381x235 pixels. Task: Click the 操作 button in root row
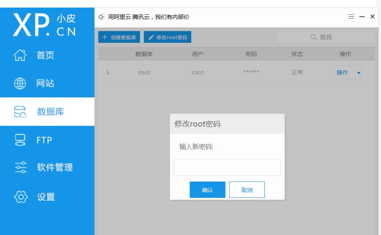pos(342,73)
